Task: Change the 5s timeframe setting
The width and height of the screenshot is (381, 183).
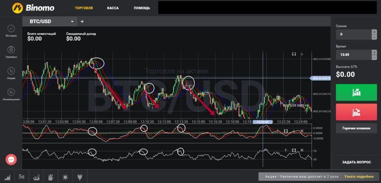Action: [x=22, y=177]
